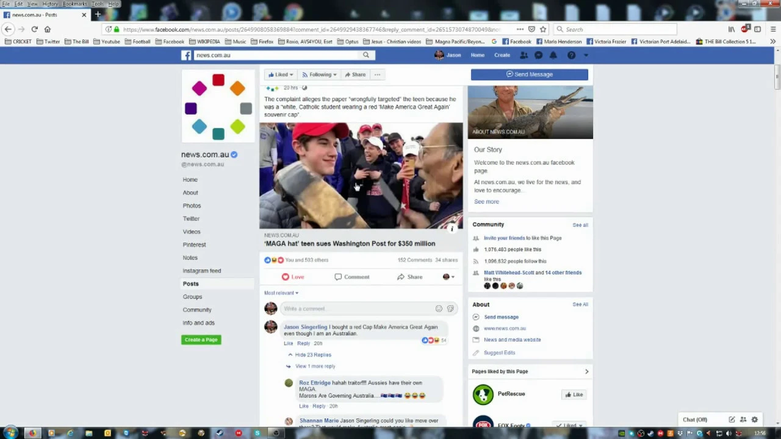Open page actions three-dot menu in address bar

coord(520,29)
